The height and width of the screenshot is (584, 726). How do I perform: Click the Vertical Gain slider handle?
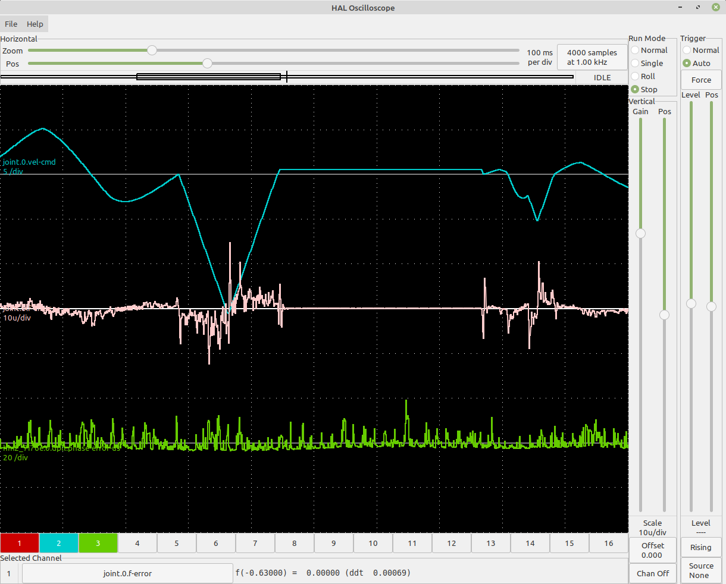pyautogui.click(x=640, y=234)
